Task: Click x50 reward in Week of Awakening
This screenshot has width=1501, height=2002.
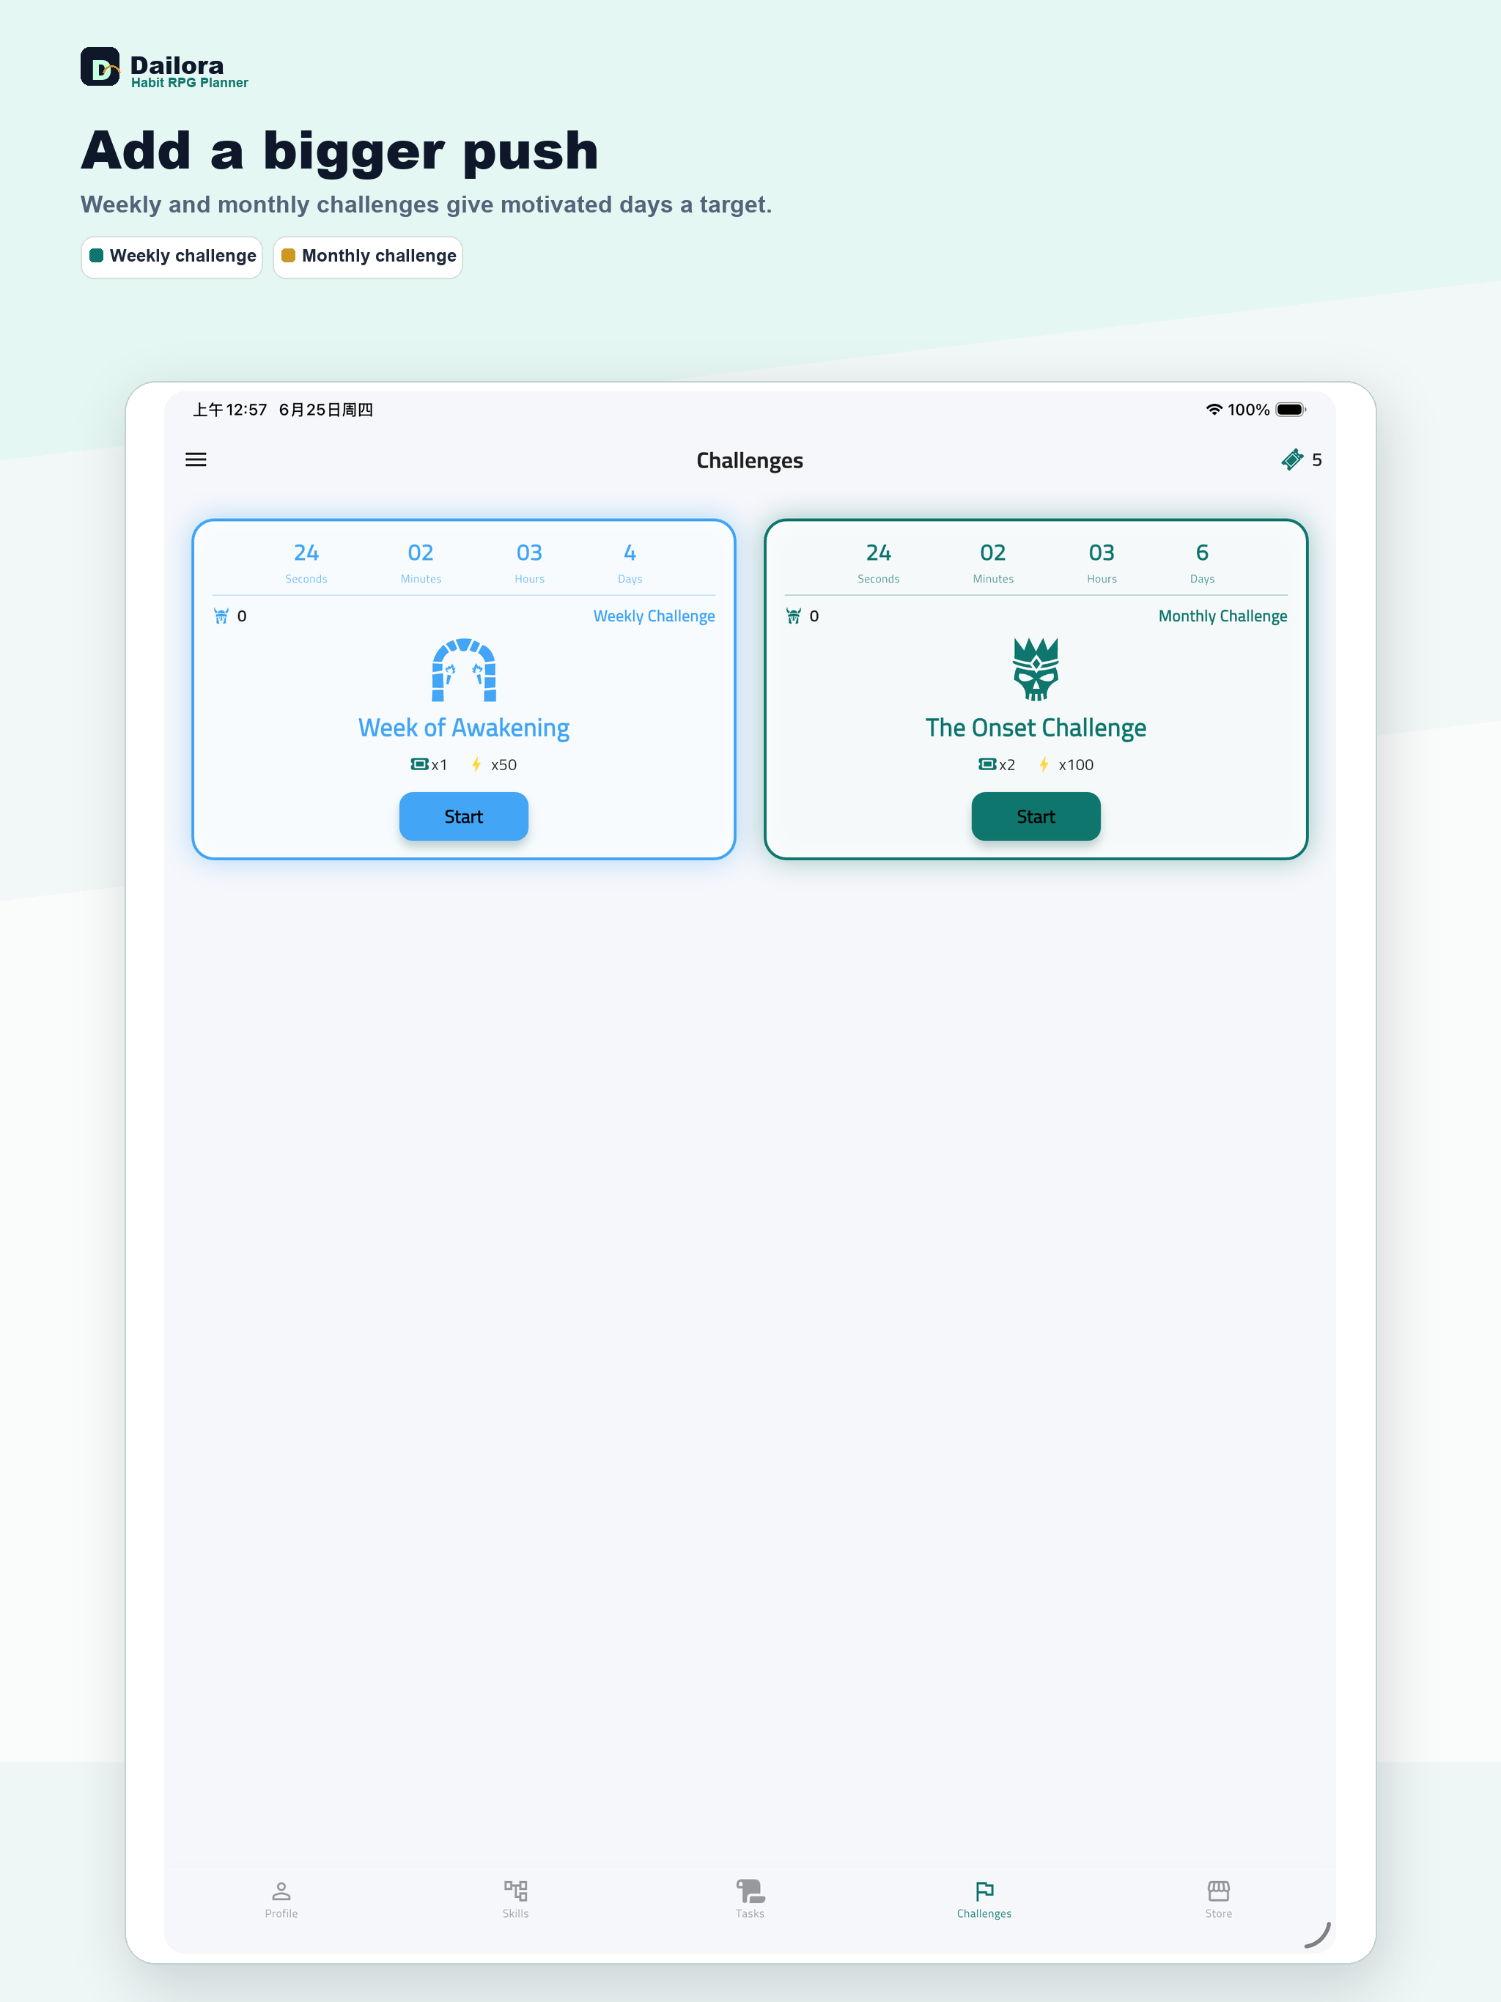Action: (x=504, y=765)
